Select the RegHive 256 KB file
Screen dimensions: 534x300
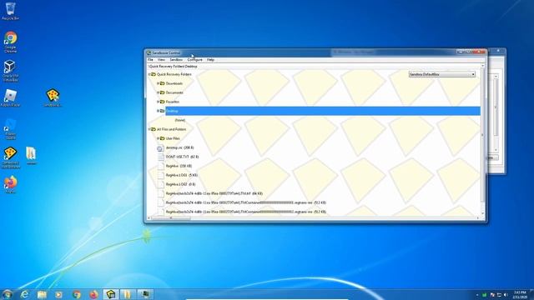coord(179,166)
